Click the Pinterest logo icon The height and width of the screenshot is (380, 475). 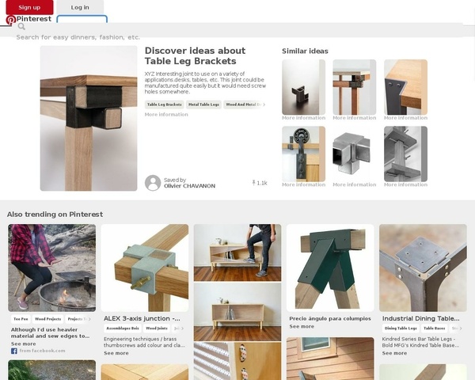point(11,20)
